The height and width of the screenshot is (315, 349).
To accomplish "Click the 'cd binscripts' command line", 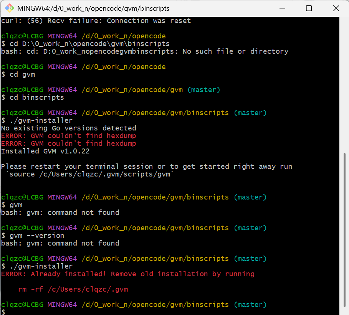I will tap(33, 97).
